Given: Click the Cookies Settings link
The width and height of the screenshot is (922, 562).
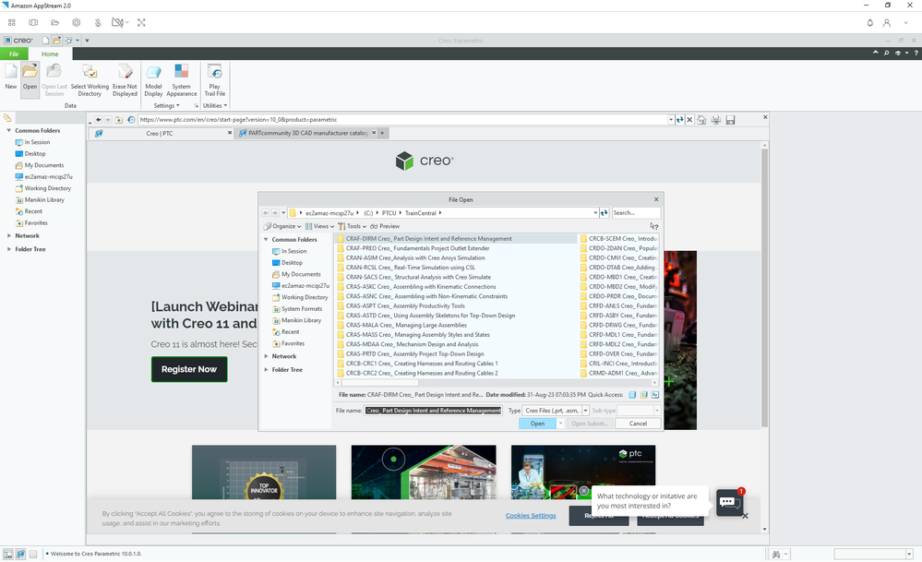Looking at the screenshot, I should click(531, 516).
